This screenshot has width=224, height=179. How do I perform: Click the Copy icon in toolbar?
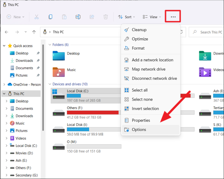tap(50, 17)
